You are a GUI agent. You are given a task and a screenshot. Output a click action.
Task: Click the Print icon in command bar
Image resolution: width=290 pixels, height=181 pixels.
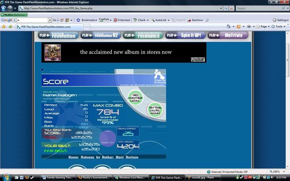pyautogui.click(x=249, y=26)
